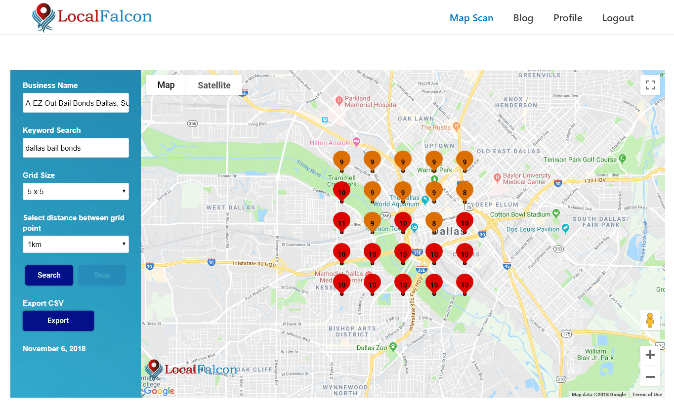Screen dimensions: 674x411
Task: Click the Parkland Memorial Hospital map icon
Action: (x=338, y=101)
